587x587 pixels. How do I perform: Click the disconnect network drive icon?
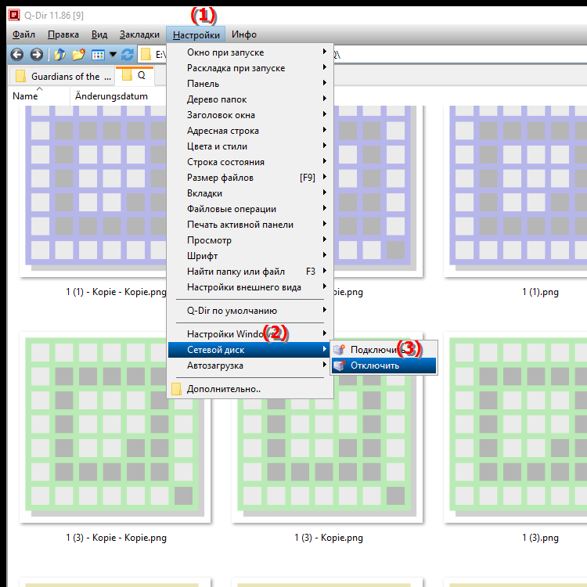click(x=339, y=366)
